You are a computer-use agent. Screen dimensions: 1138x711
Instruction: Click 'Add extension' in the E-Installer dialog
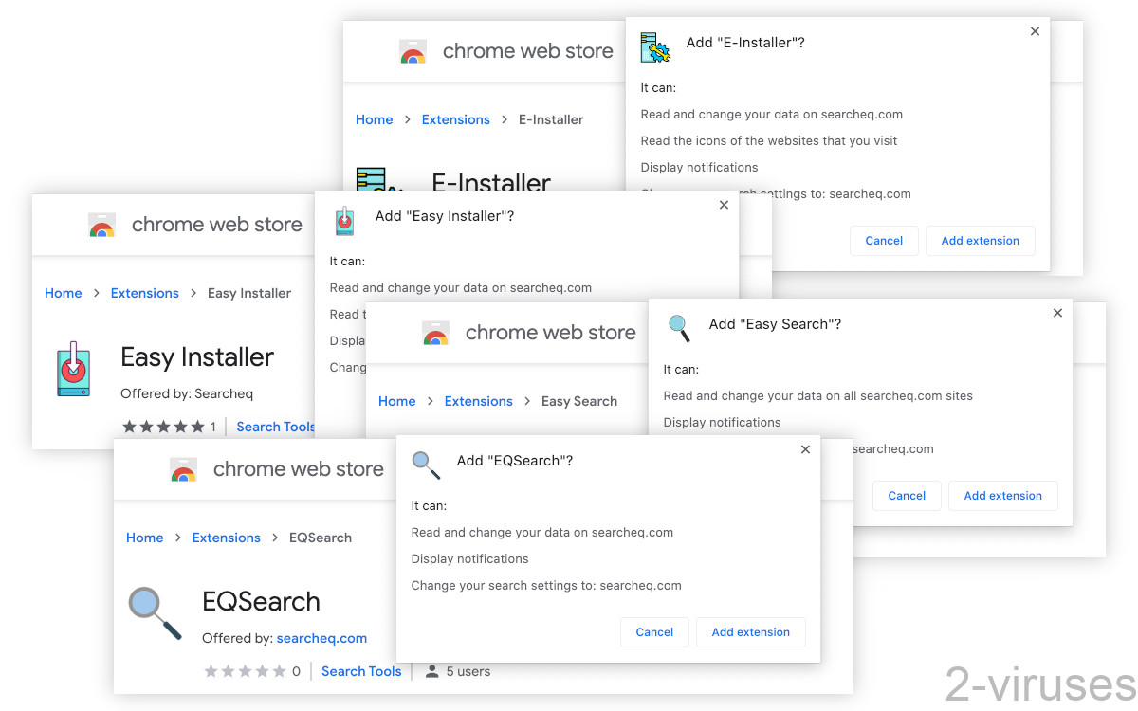pos(980,240)
